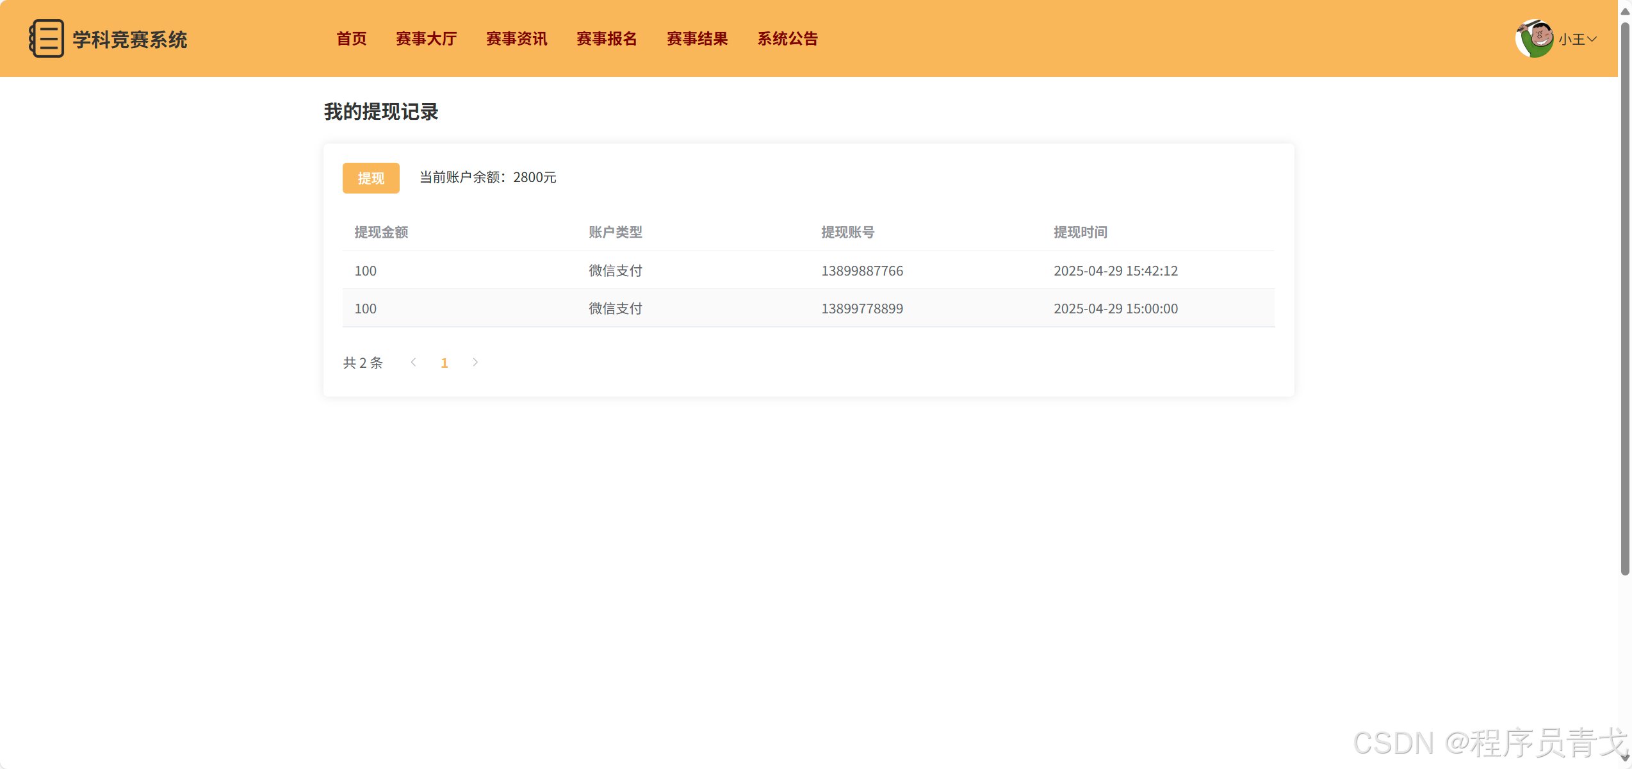Open the 赛事报名 menu item
This screenshot has height=769, width=1632.
pyautogui.click(x=607, y=39)
